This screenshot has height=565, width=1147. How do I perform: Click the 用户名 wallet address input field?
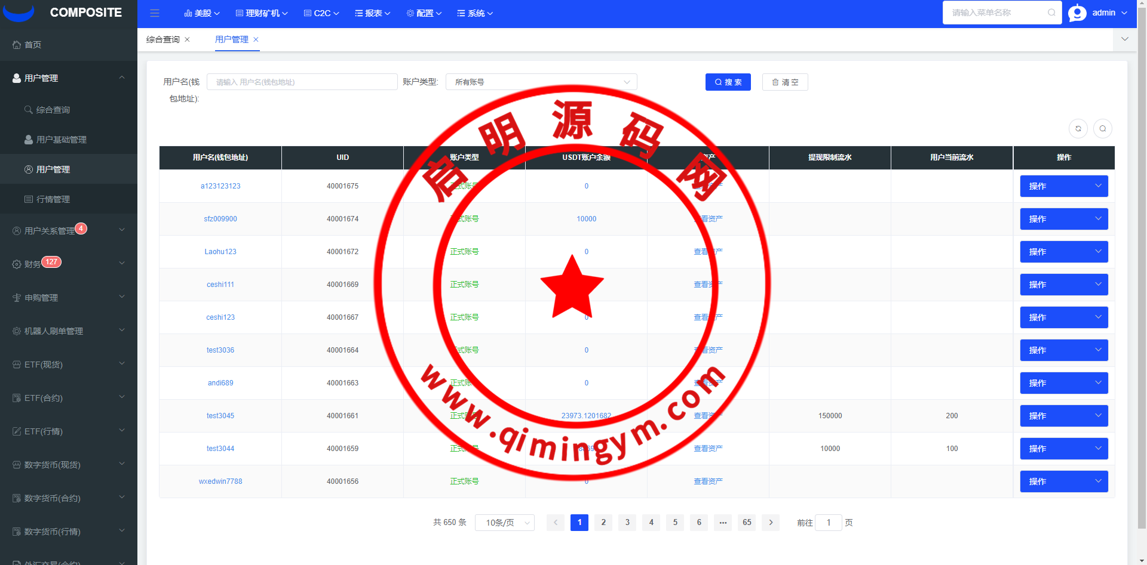302,82
